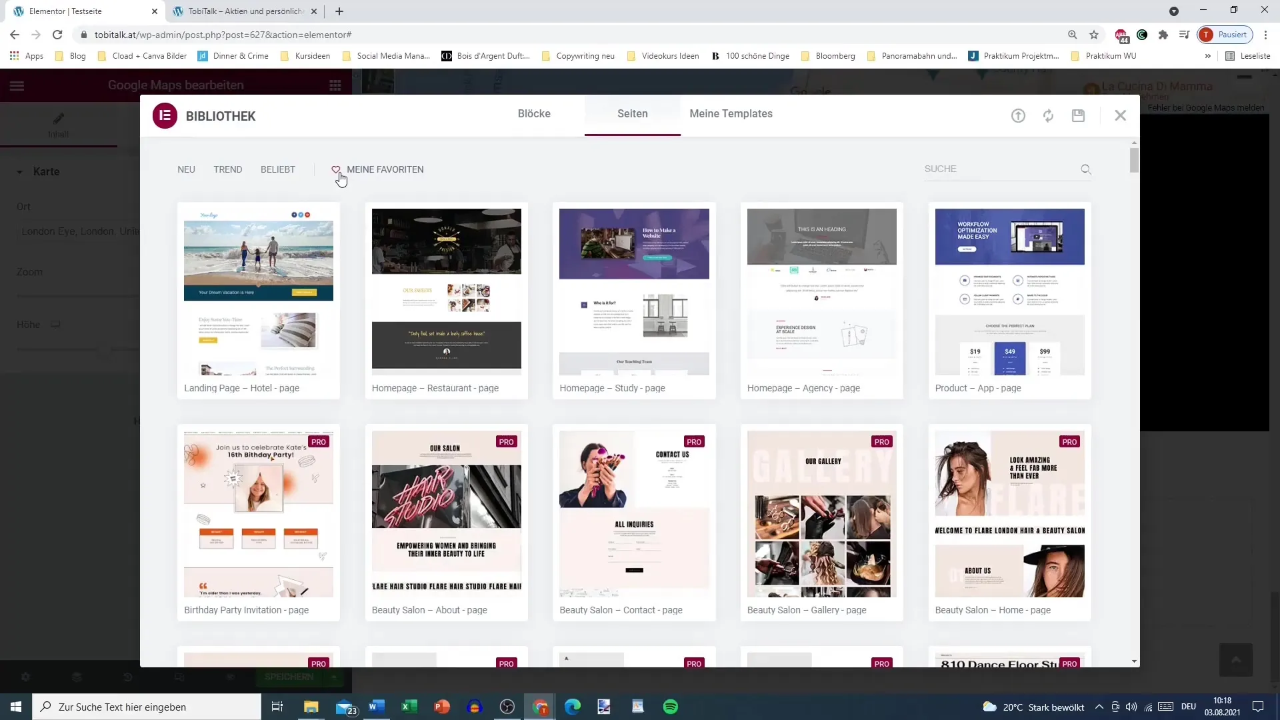Bookmark this page with the star icon
The width and height of the screenshot is (1280, 720).
pyautogui.click(x=1094, y=35)
